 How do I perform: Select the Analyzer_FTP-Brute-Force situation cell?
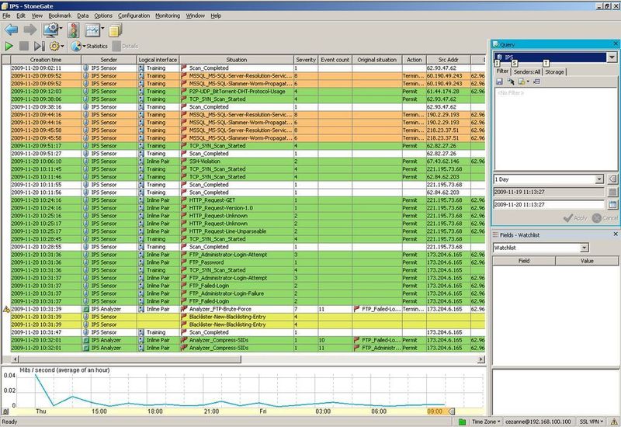[237, 309]
